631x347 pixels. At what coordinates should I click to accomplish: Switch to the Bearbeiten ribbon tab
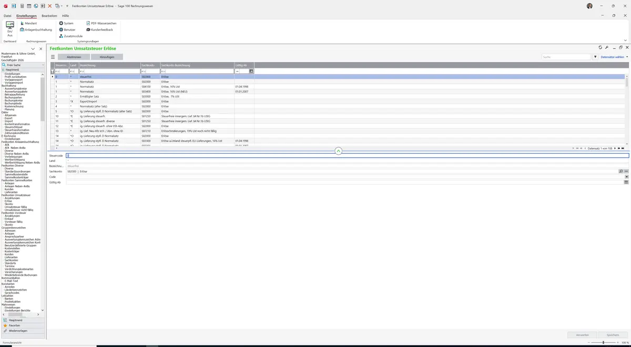[49, 16]
